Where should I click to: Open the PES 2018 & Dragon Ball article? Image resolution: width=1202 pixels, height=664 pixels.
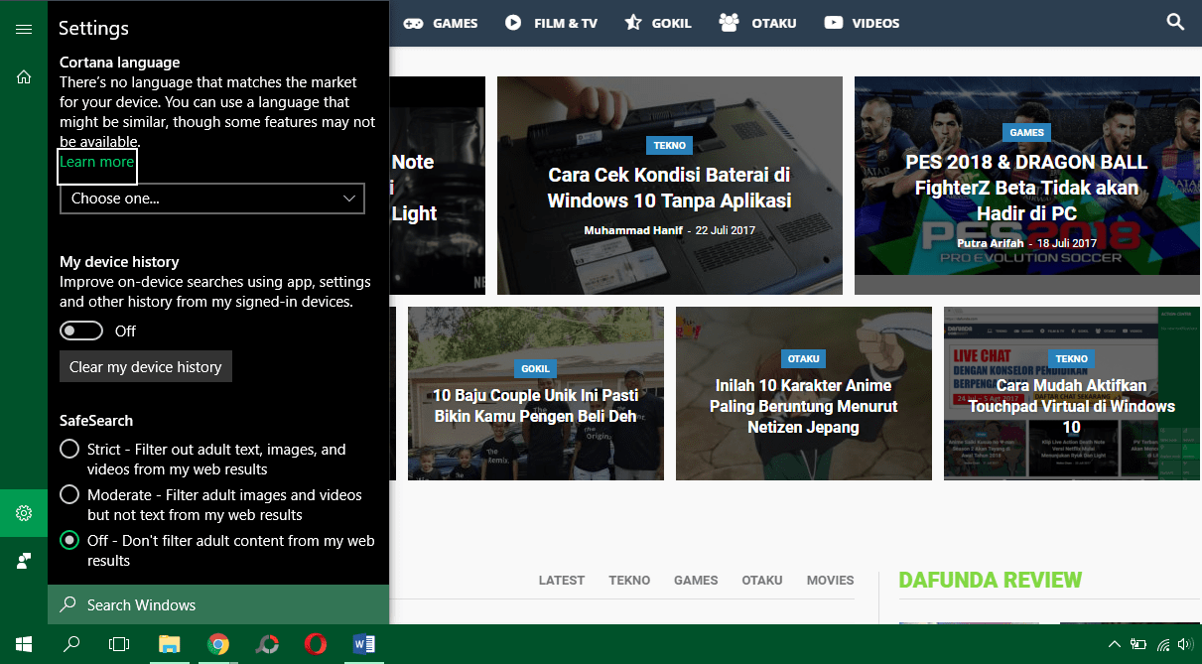(x=1026, y=188)
